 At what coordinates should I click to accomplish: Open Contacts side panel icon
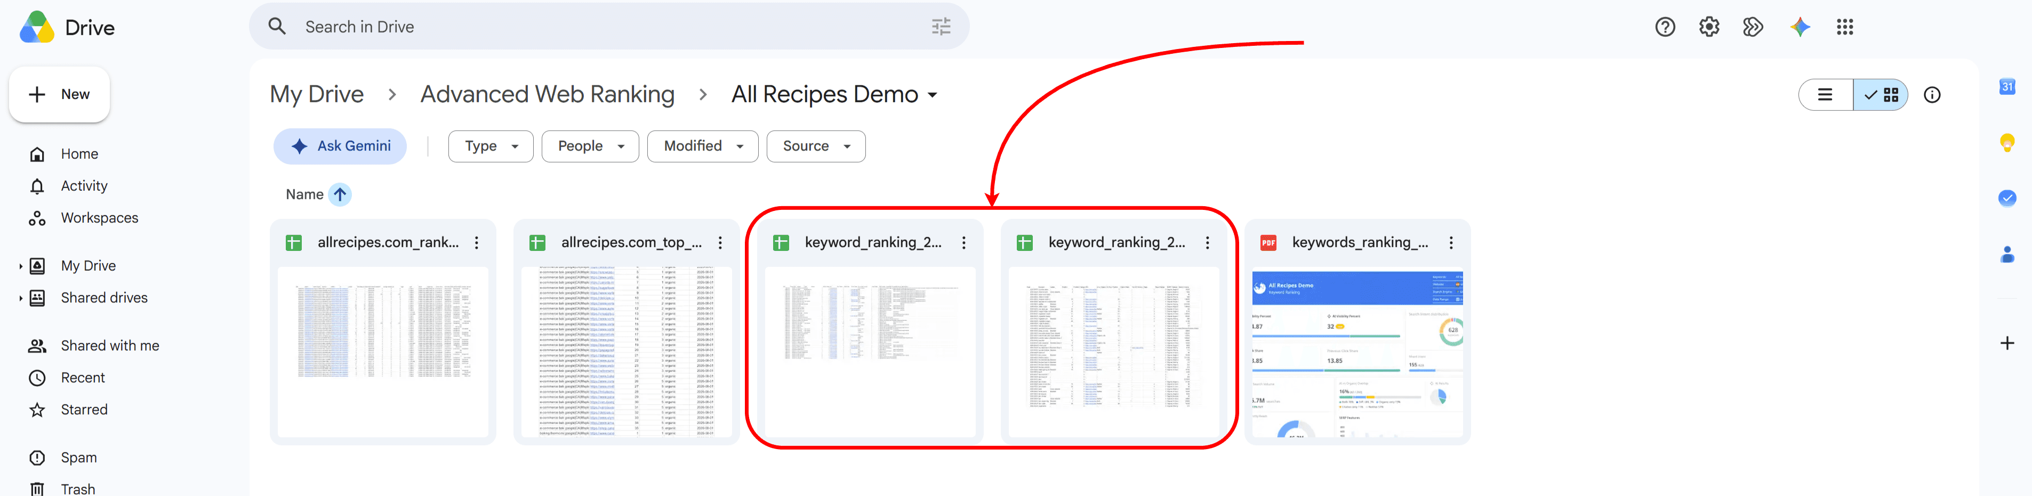2007,254
